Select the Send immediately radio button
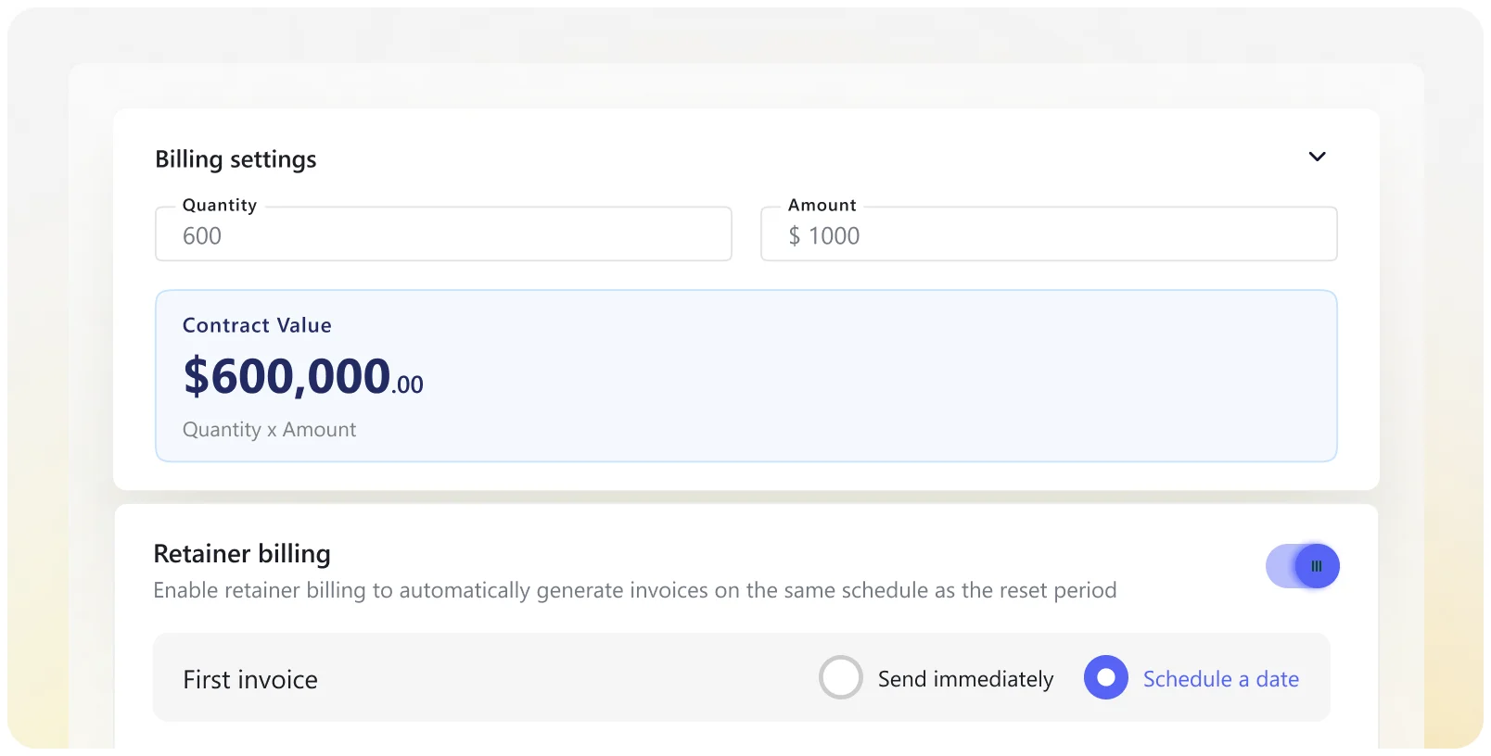 click(841, 678)
